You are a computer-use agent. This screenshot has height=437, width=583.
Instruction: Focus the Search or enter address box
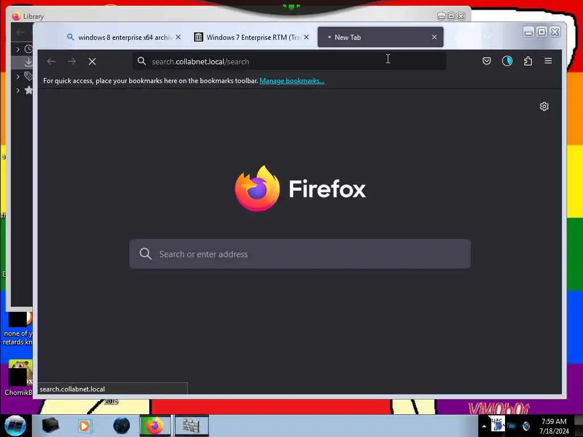coord(300,254)
